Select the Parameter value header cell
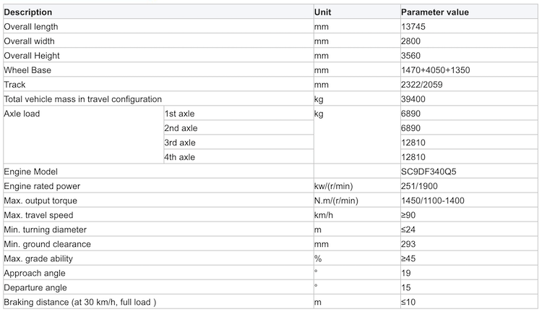542x312 pixels. coord(469,12)
